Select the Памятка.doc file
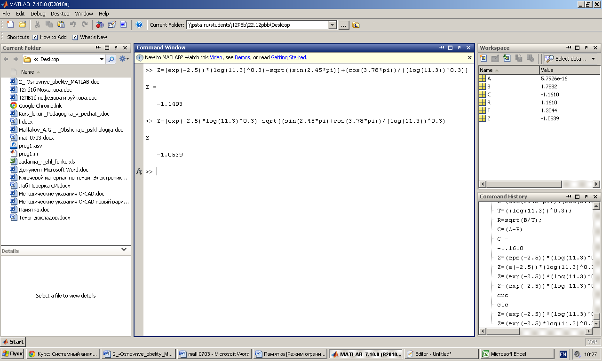 pyautogui.click(x=34, y=210)
